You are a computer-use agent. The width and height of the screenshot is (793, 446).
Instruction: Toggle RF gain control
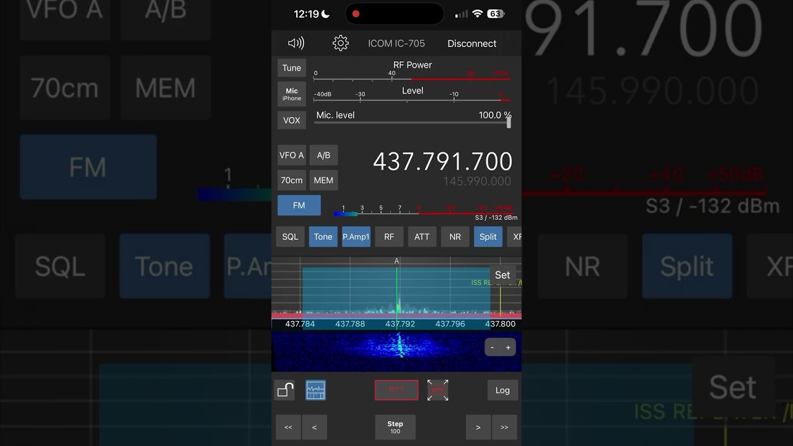[389, 237]
